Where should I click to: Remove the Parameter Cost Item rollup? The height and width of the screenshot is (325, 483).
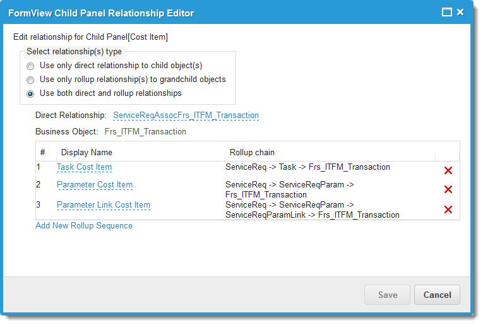[448, 189]
